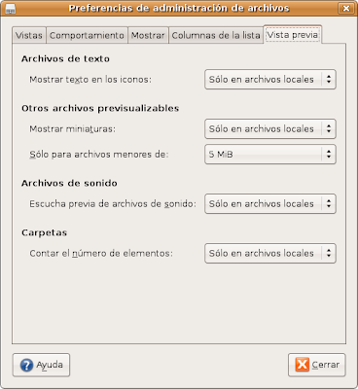Expand the Contar el número de elementos dropdown

(x=270, y=253)
